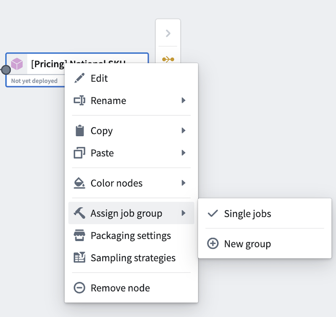The height and width of the screenshot is (317, 336).
Task: Open the Paste submenu arrow
Action: tap(184, 153)
